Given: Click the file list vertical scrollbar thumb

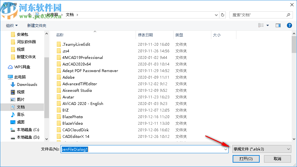Looking at the screenshot, I should click(294, 44).
